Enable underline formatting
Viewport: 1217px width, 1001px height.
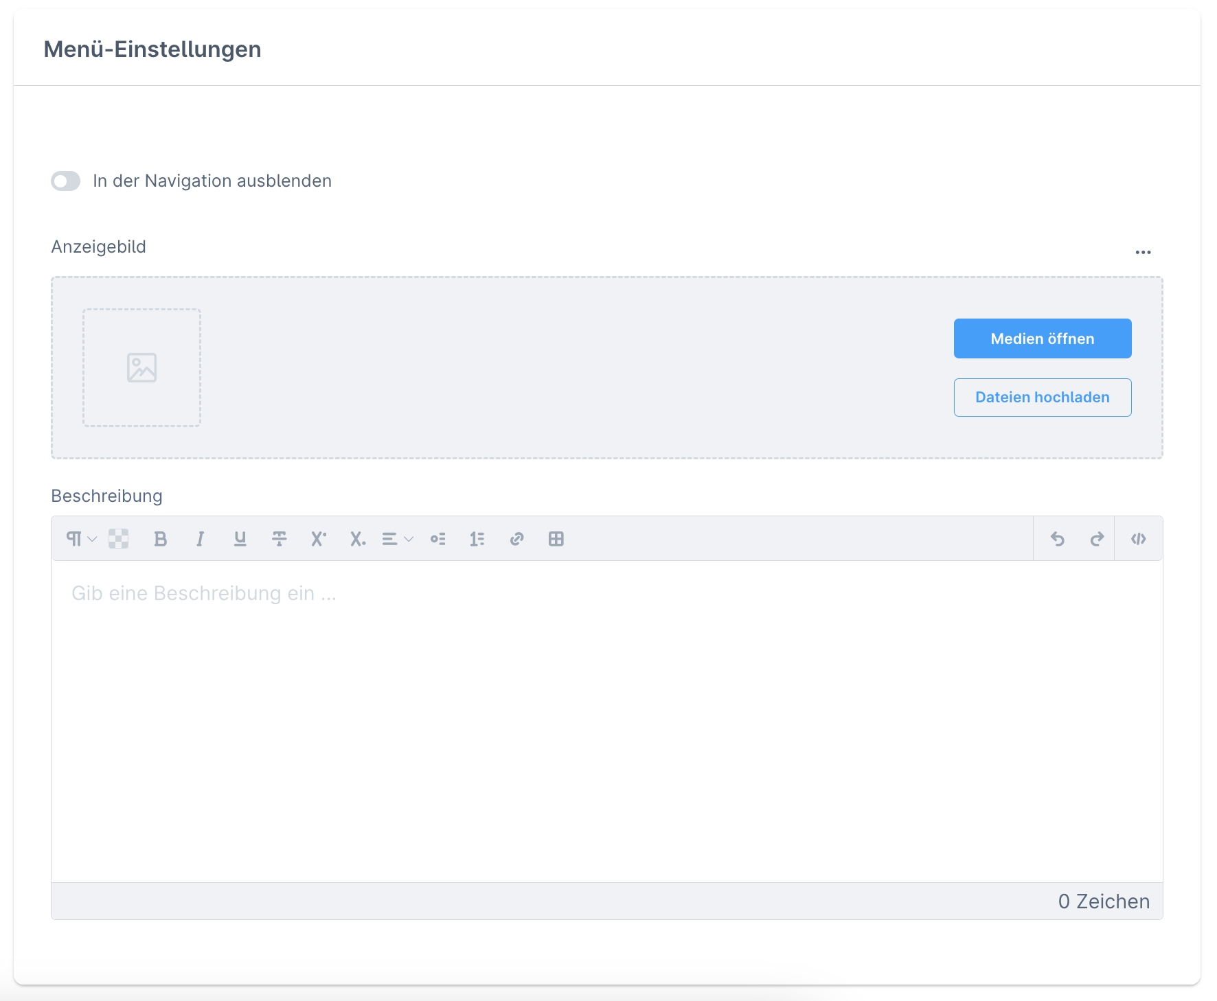(x=240, y=539)
